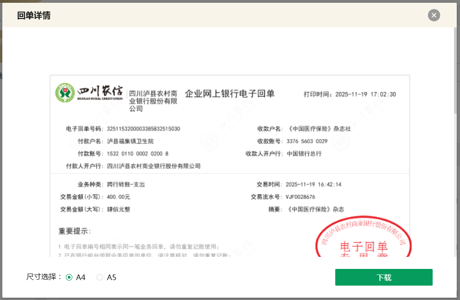Click the 收款账号 number 3376 5603 0029
Image resolution: width=460 pixels, height=300 pixels.
(x=307, y=141)
